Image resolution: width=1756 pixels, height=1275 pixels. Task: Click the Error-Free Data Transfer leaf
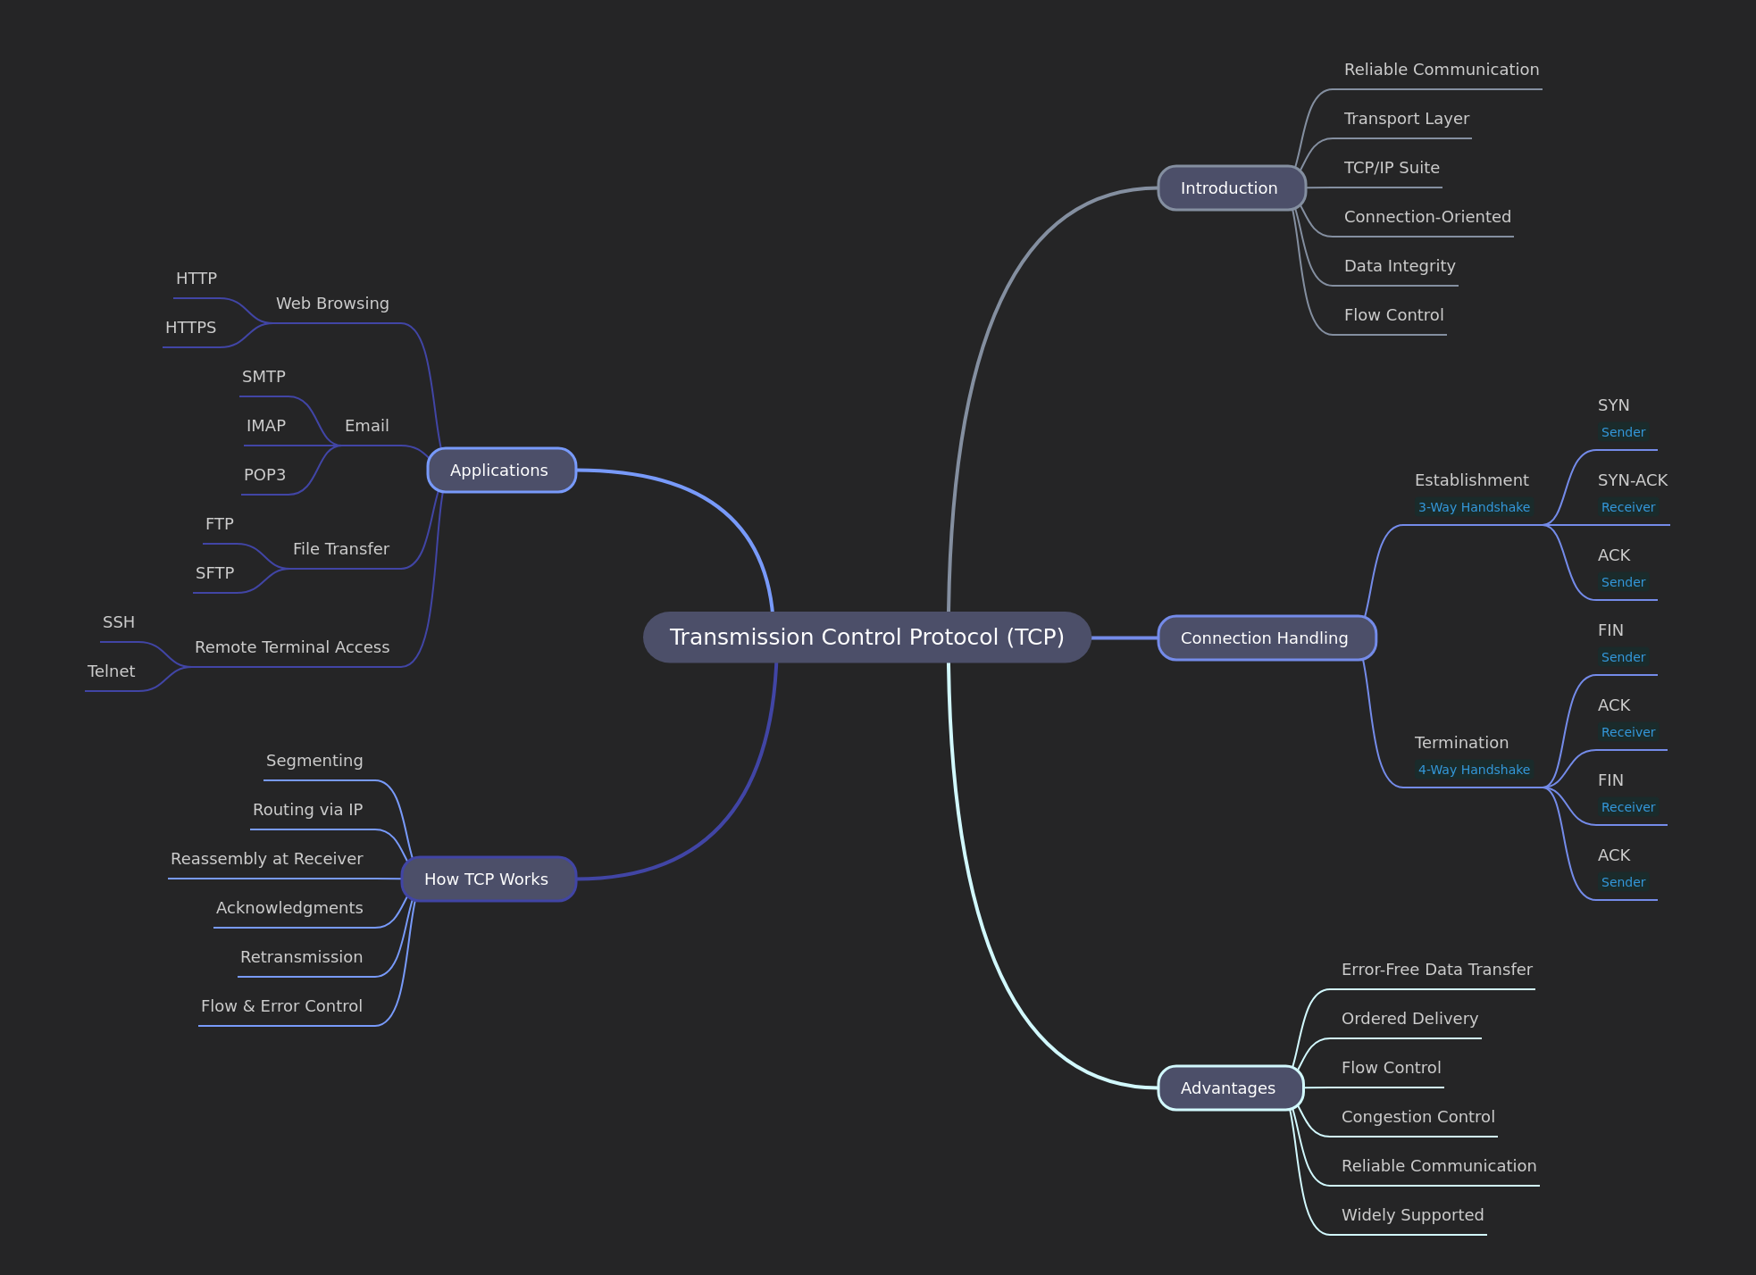[1436, 970]
